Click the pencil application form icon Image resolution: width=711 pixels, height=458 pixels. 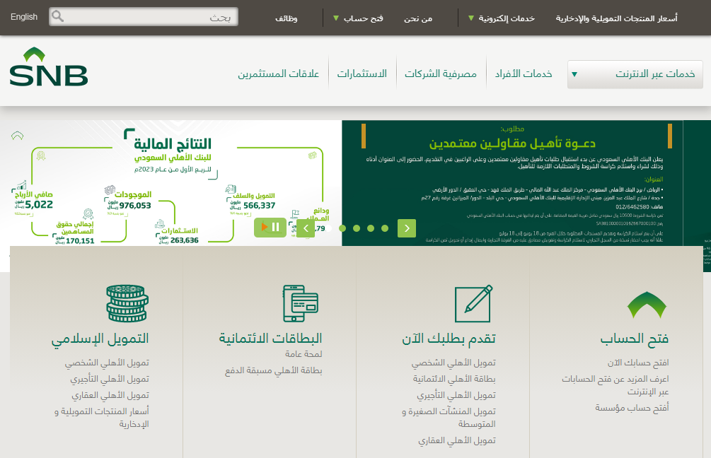pos(474,303)
